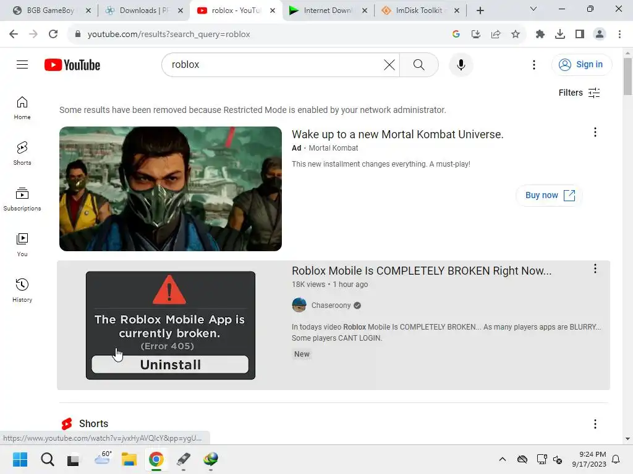Open File Explorer from taskbar
Screen dimensions: 633x474
coord(129,459)
